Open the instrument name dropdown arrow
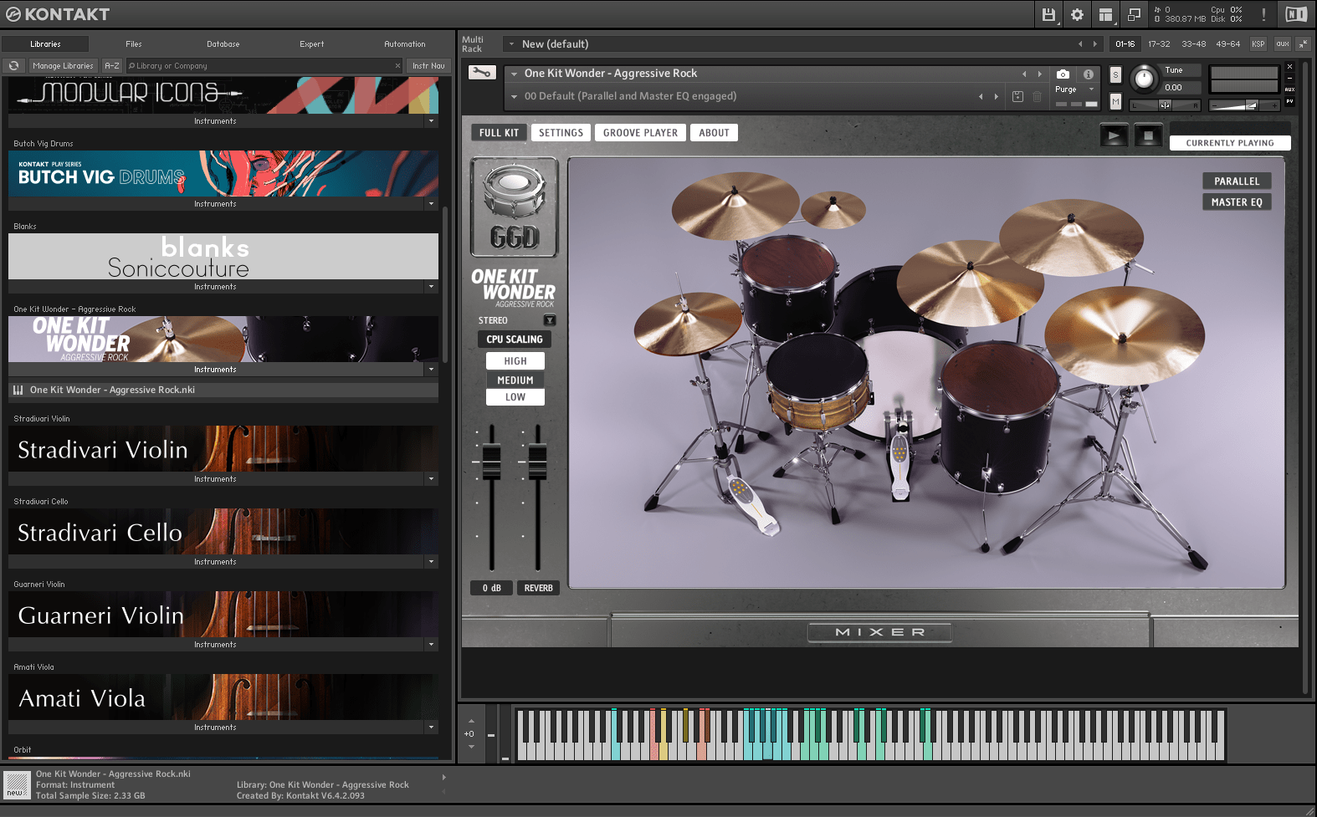1317x817 pixels. (514, 74)
